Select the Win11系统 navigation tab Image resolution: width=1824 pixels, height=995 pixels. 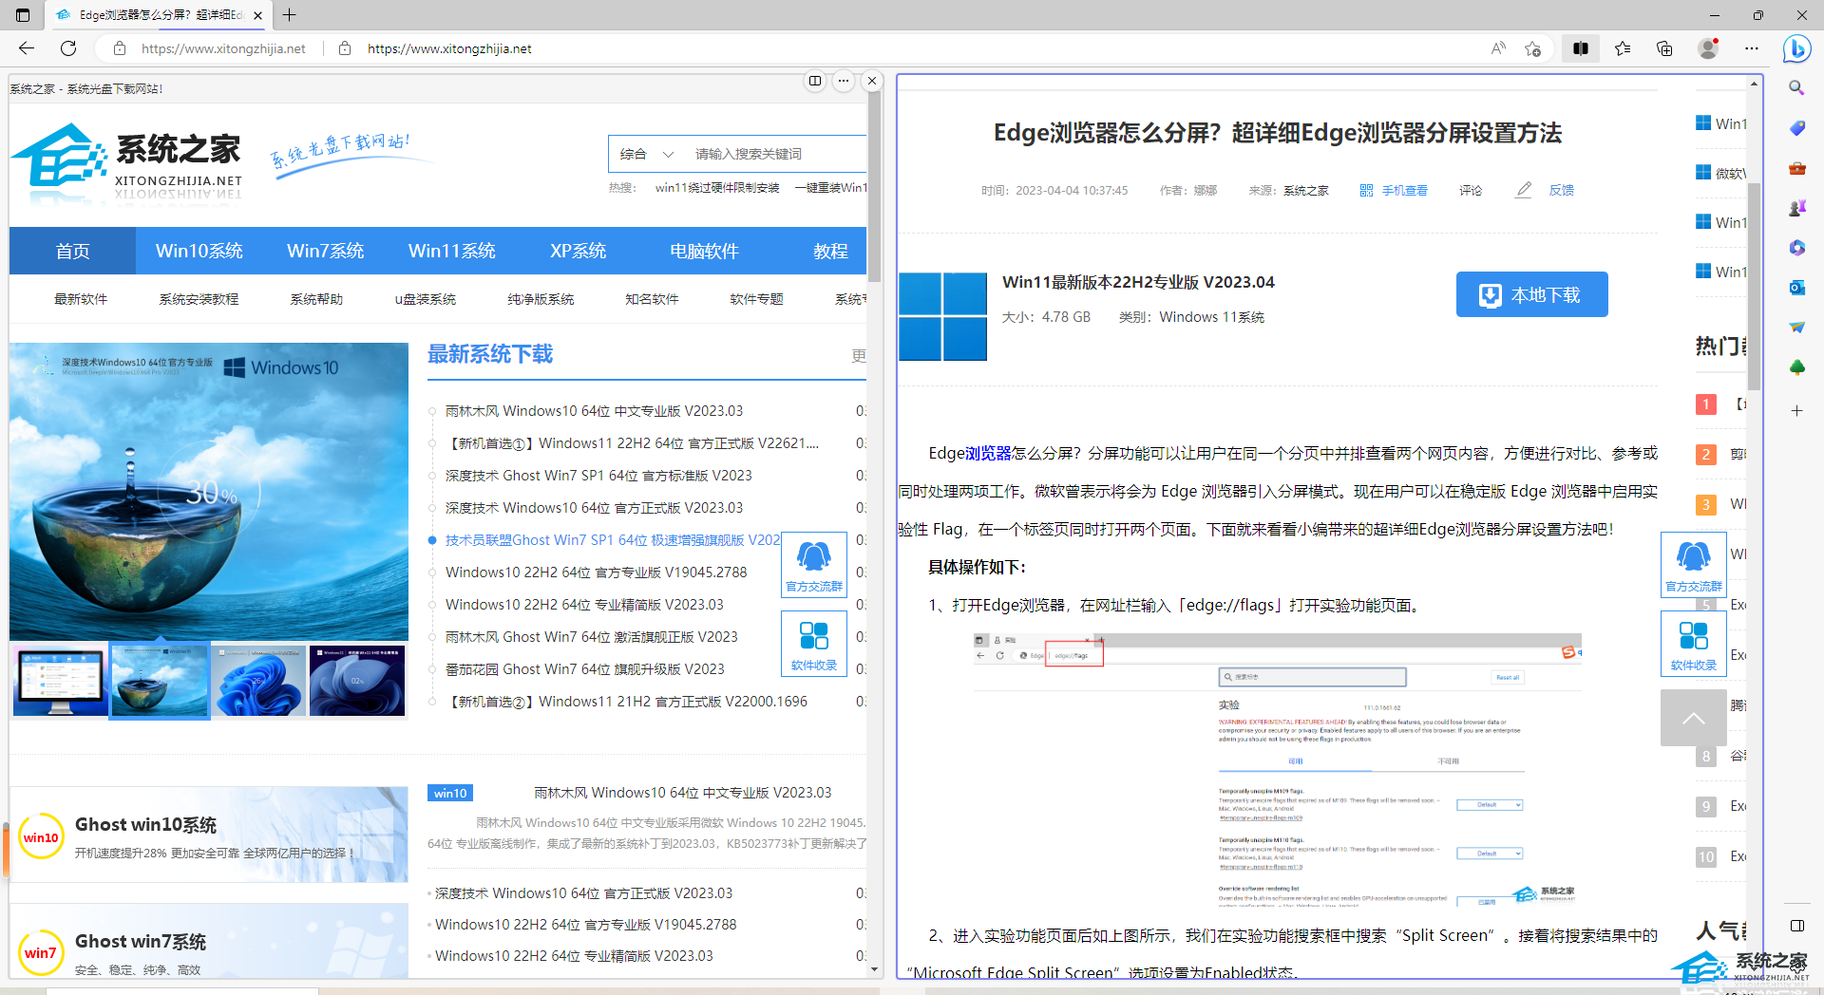[x=452, y=251]
